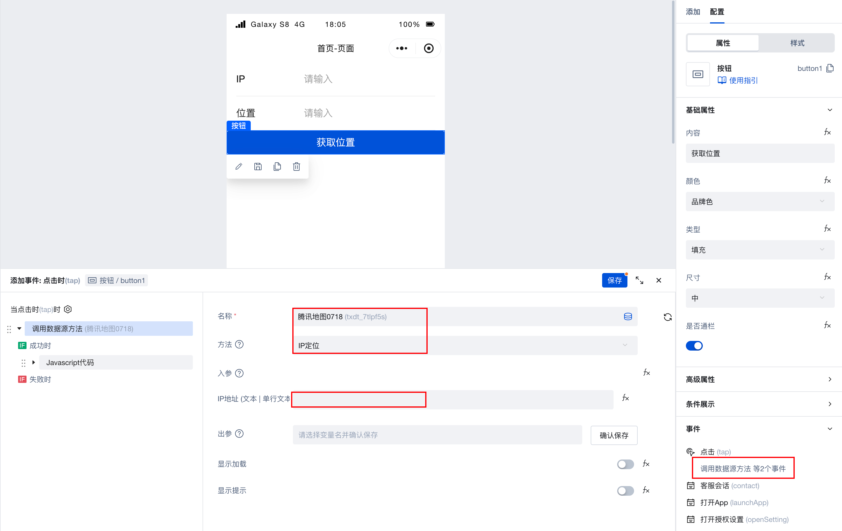Click settings hexagon icon beside 当点击时
Image resolution: width=842 pixels, height=531 pixels.
[68, 310]
